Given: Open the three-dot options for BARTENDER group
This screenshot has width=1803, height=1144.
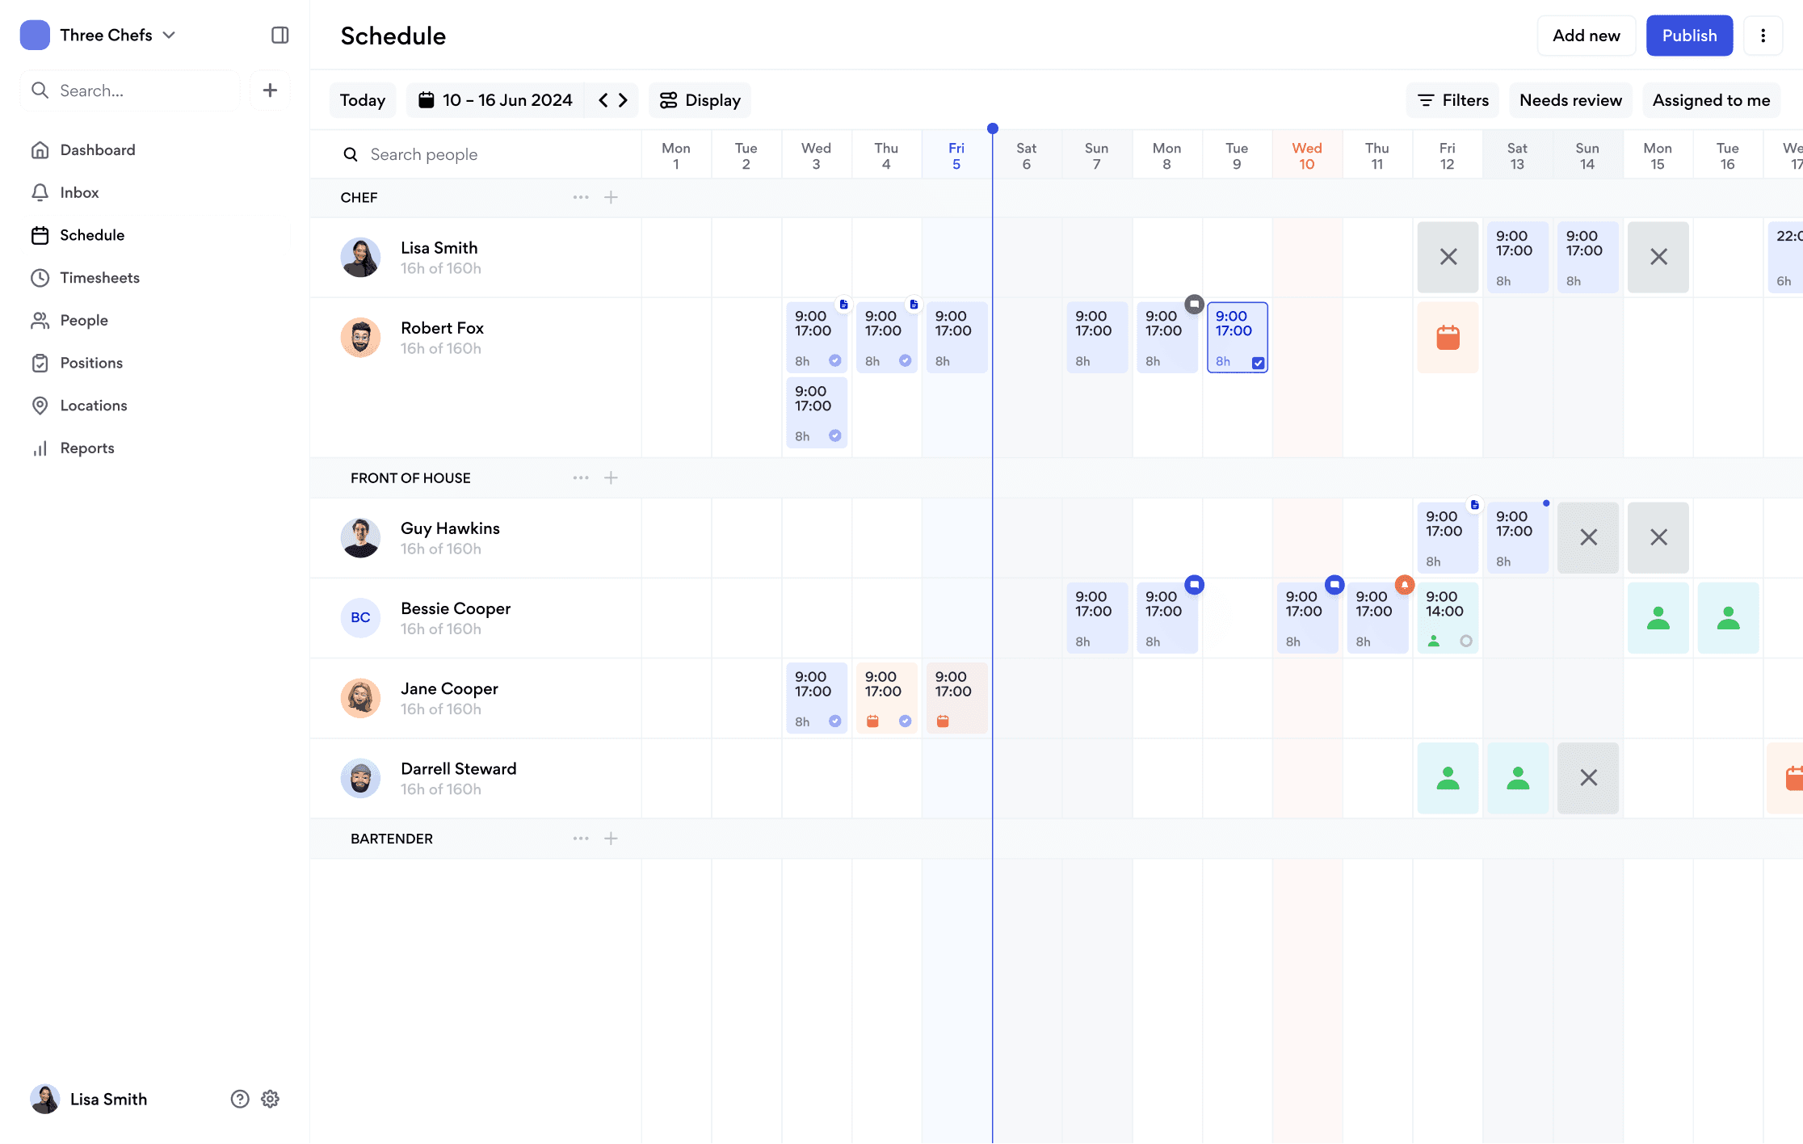Looking at the screenshot, I should coord(581,839).
